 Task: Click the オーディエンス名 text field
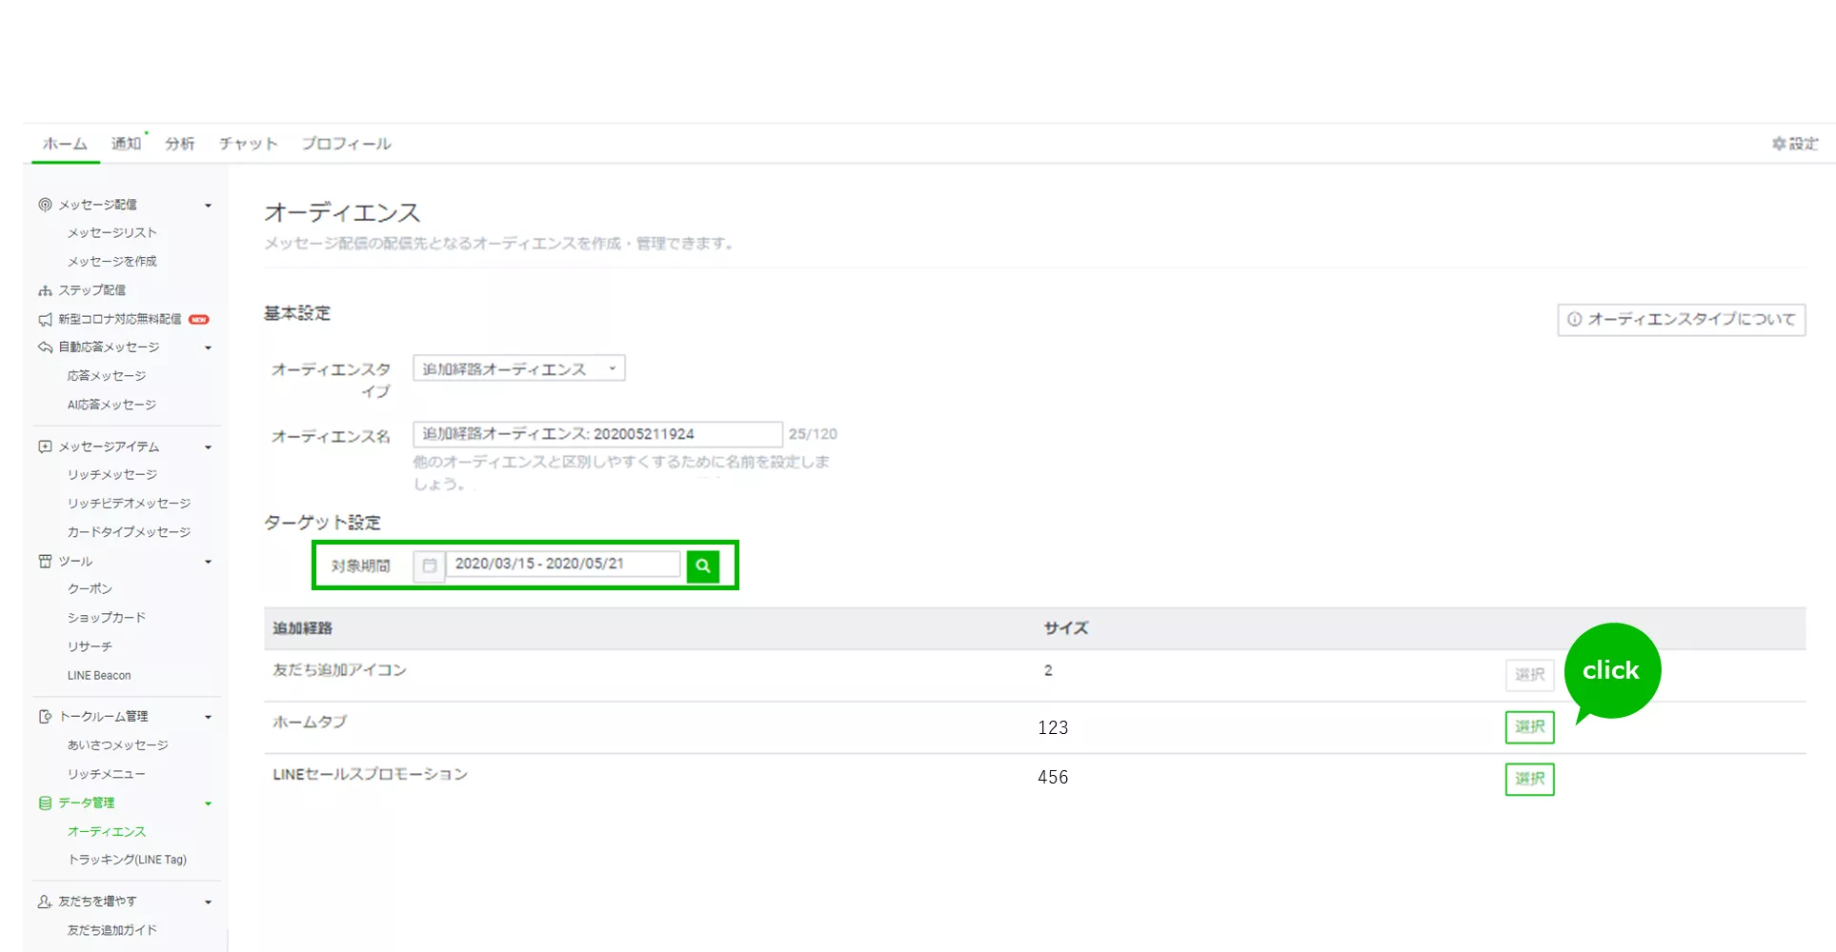point(596,434)
